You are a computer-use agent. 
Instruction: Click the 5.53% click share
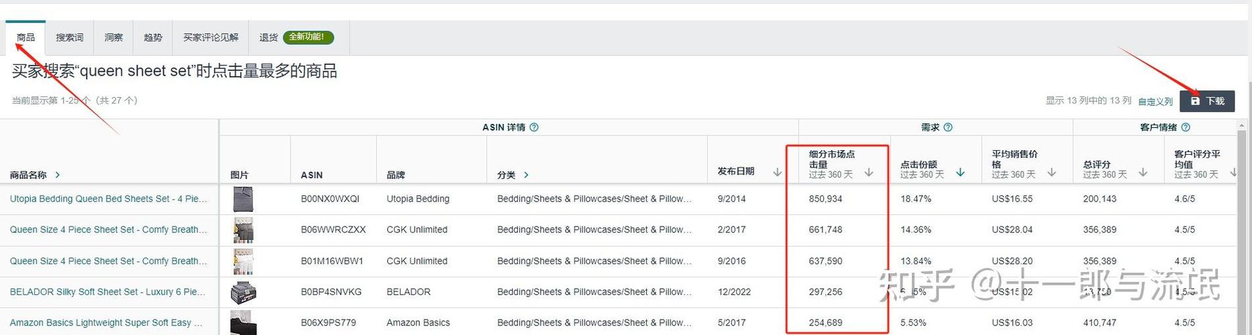point(913,323)
